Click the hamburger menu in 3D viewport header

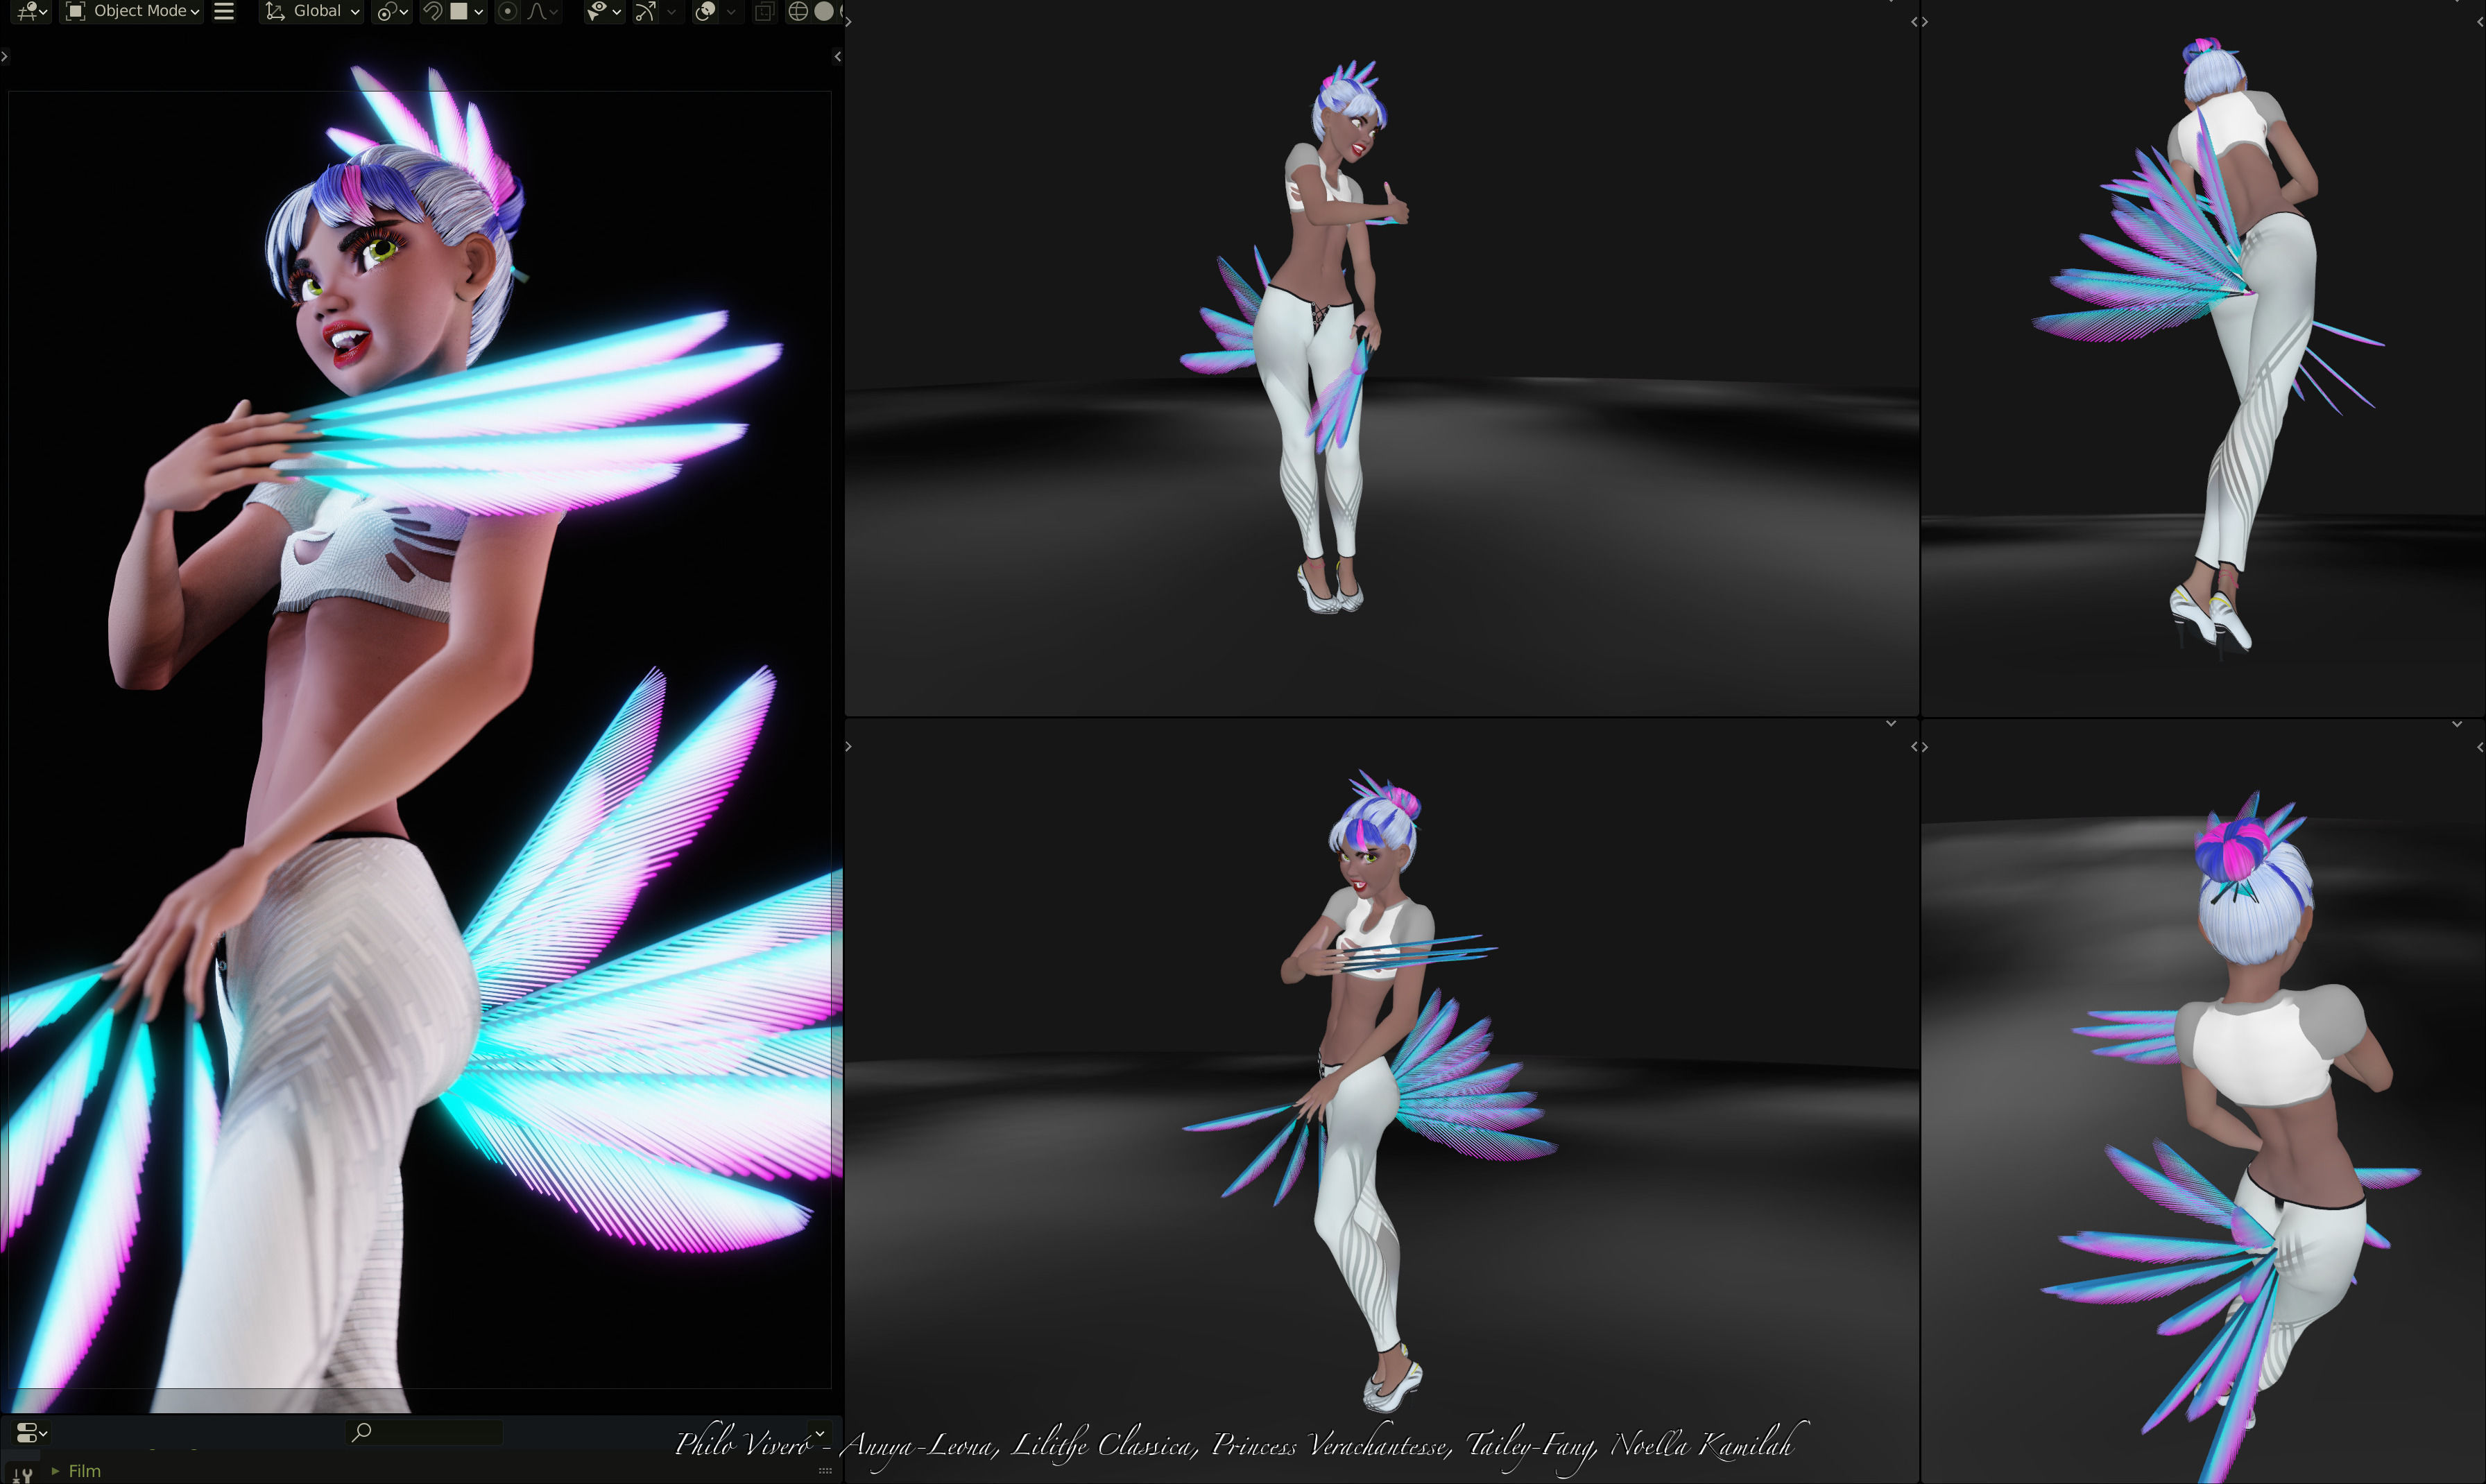(224, 11)
